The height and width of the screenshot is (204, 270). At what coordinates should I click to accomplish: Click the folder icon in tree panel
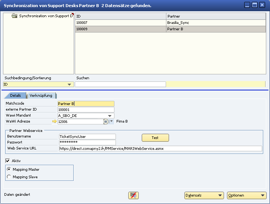coord(15,16)
